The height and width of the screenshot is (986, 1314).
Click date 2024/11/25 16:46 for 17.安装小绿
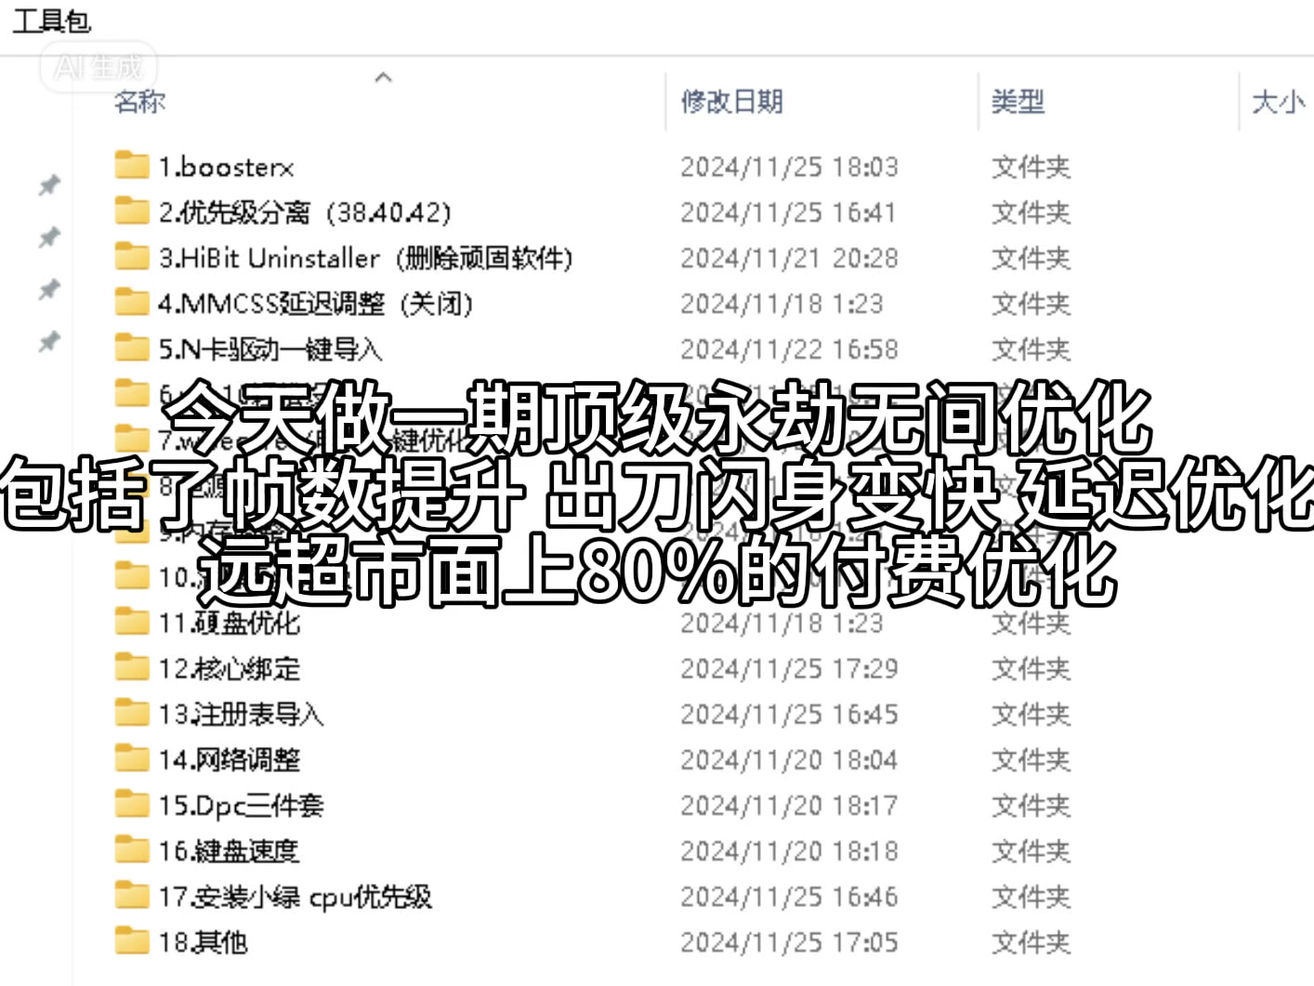click(789, 896)
